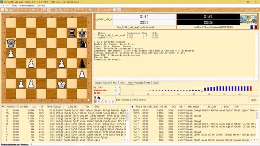Click the red last-move bar in evaluation graph
Image resolution: width=260 pixels, height=146 pixels.
[251, 88]
